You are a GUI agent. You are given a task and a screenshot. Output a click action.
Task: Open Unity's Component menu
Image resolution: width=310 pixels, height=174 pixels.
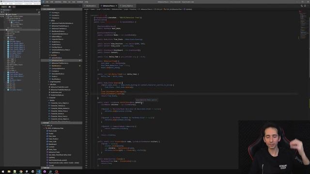(x=28, y=3)
